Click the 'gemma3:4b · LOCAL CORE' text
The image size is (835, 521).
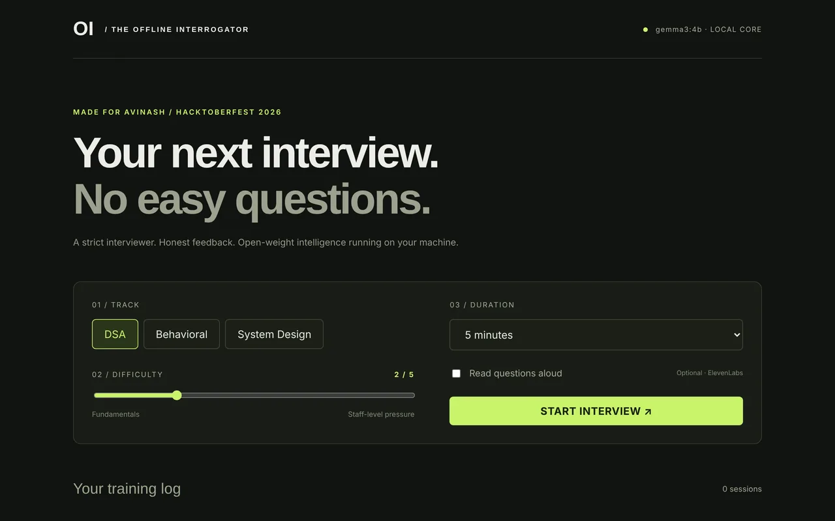(x=708, y=29)
